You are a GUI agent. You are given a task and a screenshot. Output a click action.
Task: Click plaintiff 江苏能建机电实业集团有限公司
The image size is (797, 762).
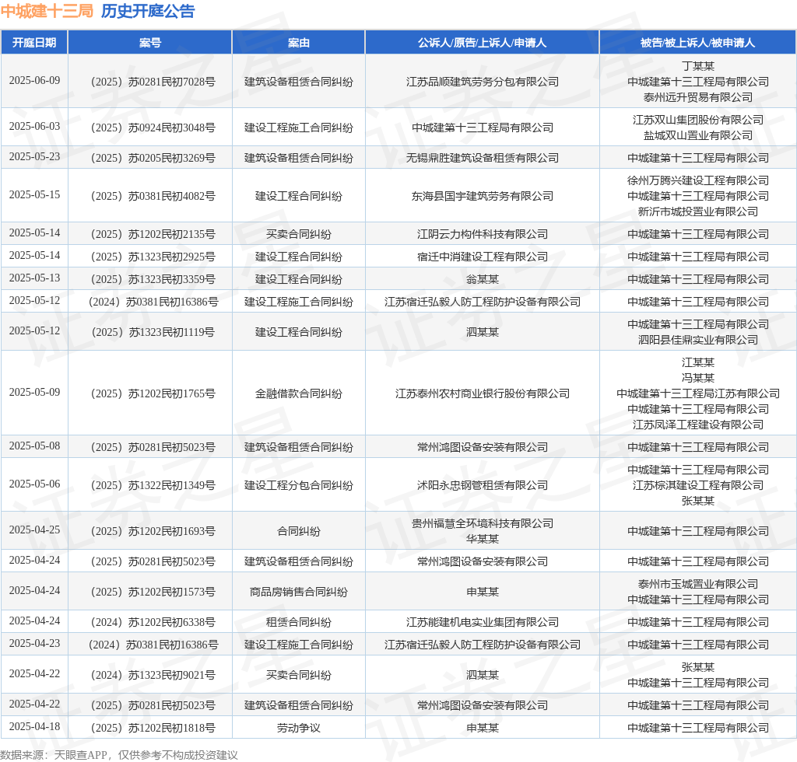point(482,622)
